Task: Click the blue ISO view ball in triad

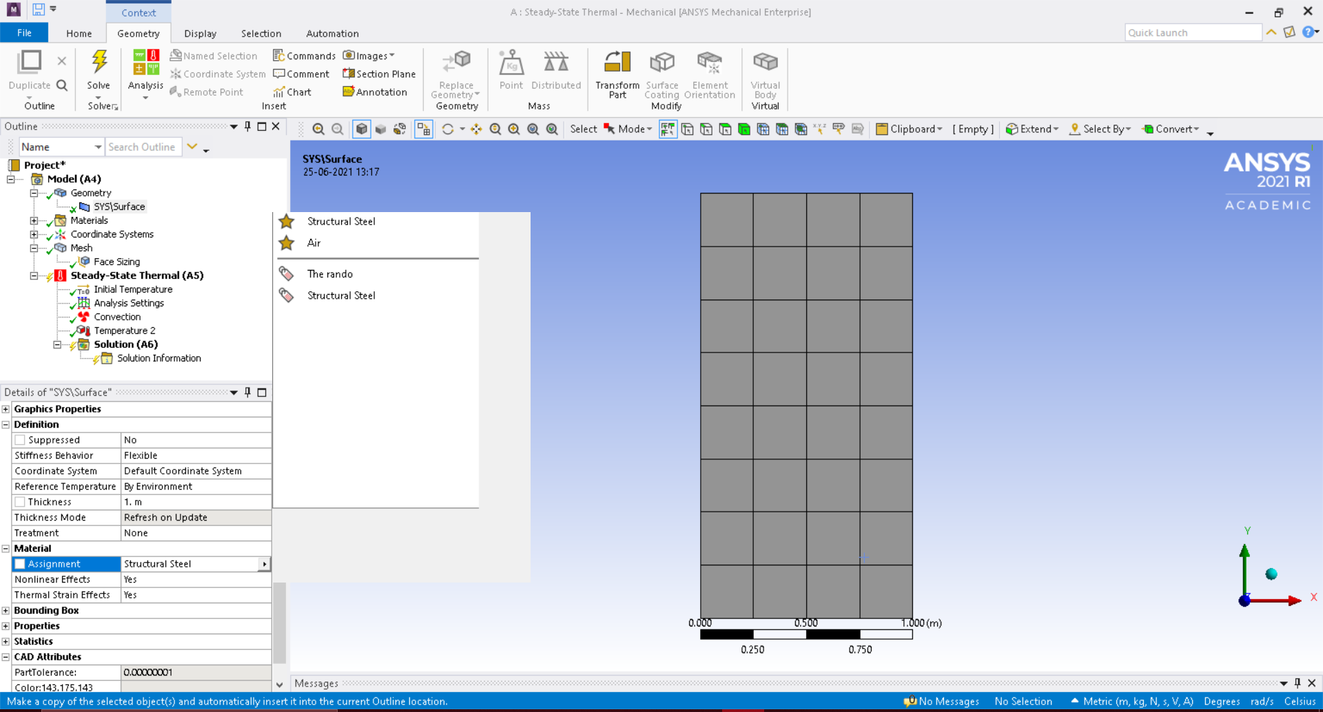Action: (1271, 574)
